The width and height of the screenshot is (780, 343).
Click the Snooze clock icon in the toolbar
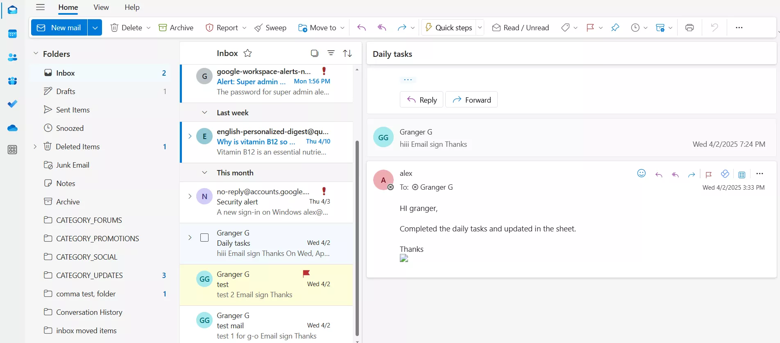[635, 27]
